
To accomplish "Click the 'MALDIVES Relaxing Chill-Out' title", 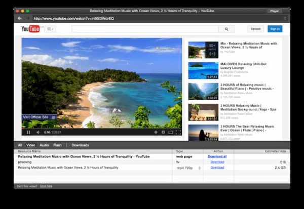I will pos(243,66).
